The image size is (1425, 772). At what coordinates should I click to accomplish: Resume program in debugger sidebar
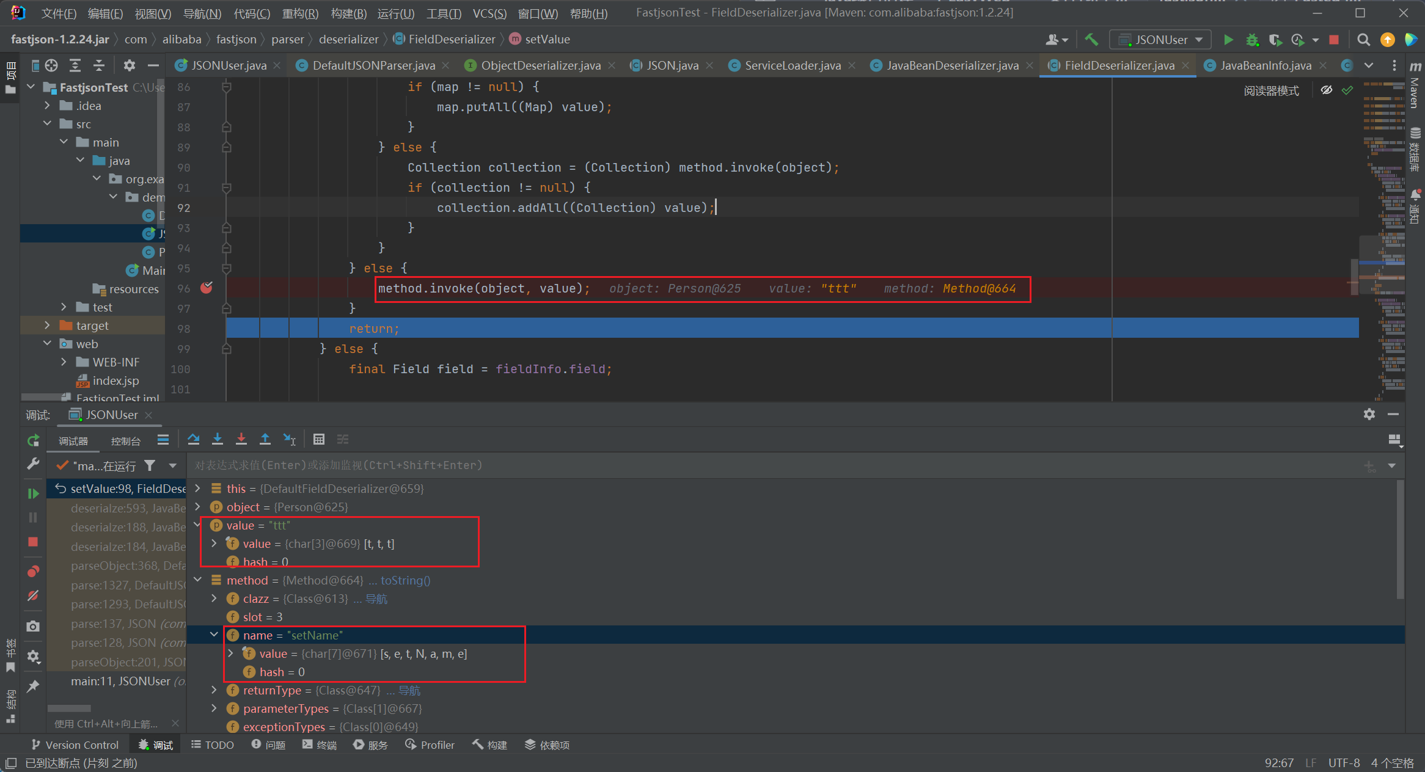(x=33, y=493)
